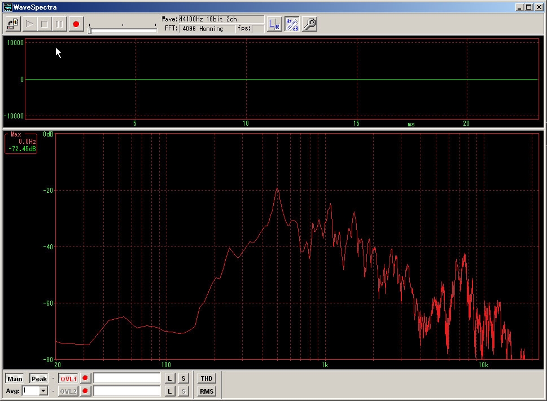Toggle the Peak hold button
The width and height of the screenshot is (547, 401).
click(39, 378)
